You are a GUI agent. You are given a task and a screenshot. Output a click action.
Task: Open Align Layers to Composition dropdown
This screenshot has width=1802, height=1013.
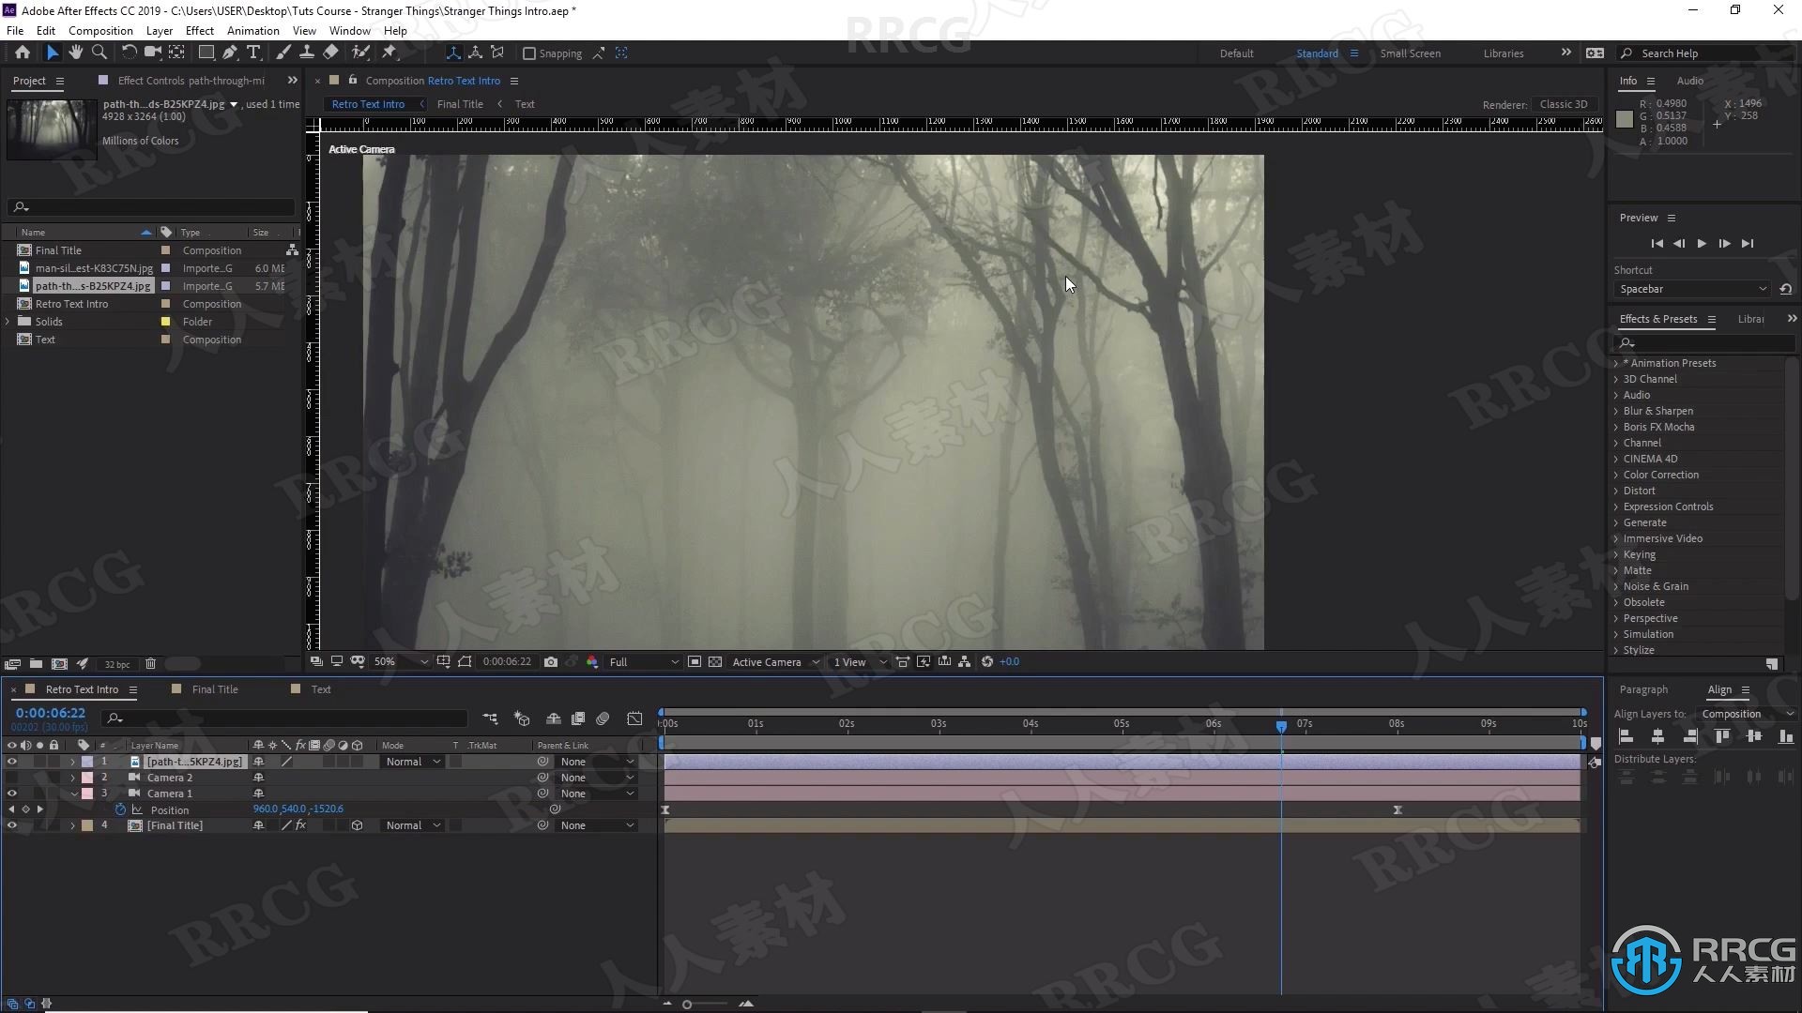[1748, 714]
